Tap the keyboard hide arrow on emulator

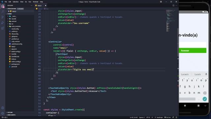tap(205, 106)
